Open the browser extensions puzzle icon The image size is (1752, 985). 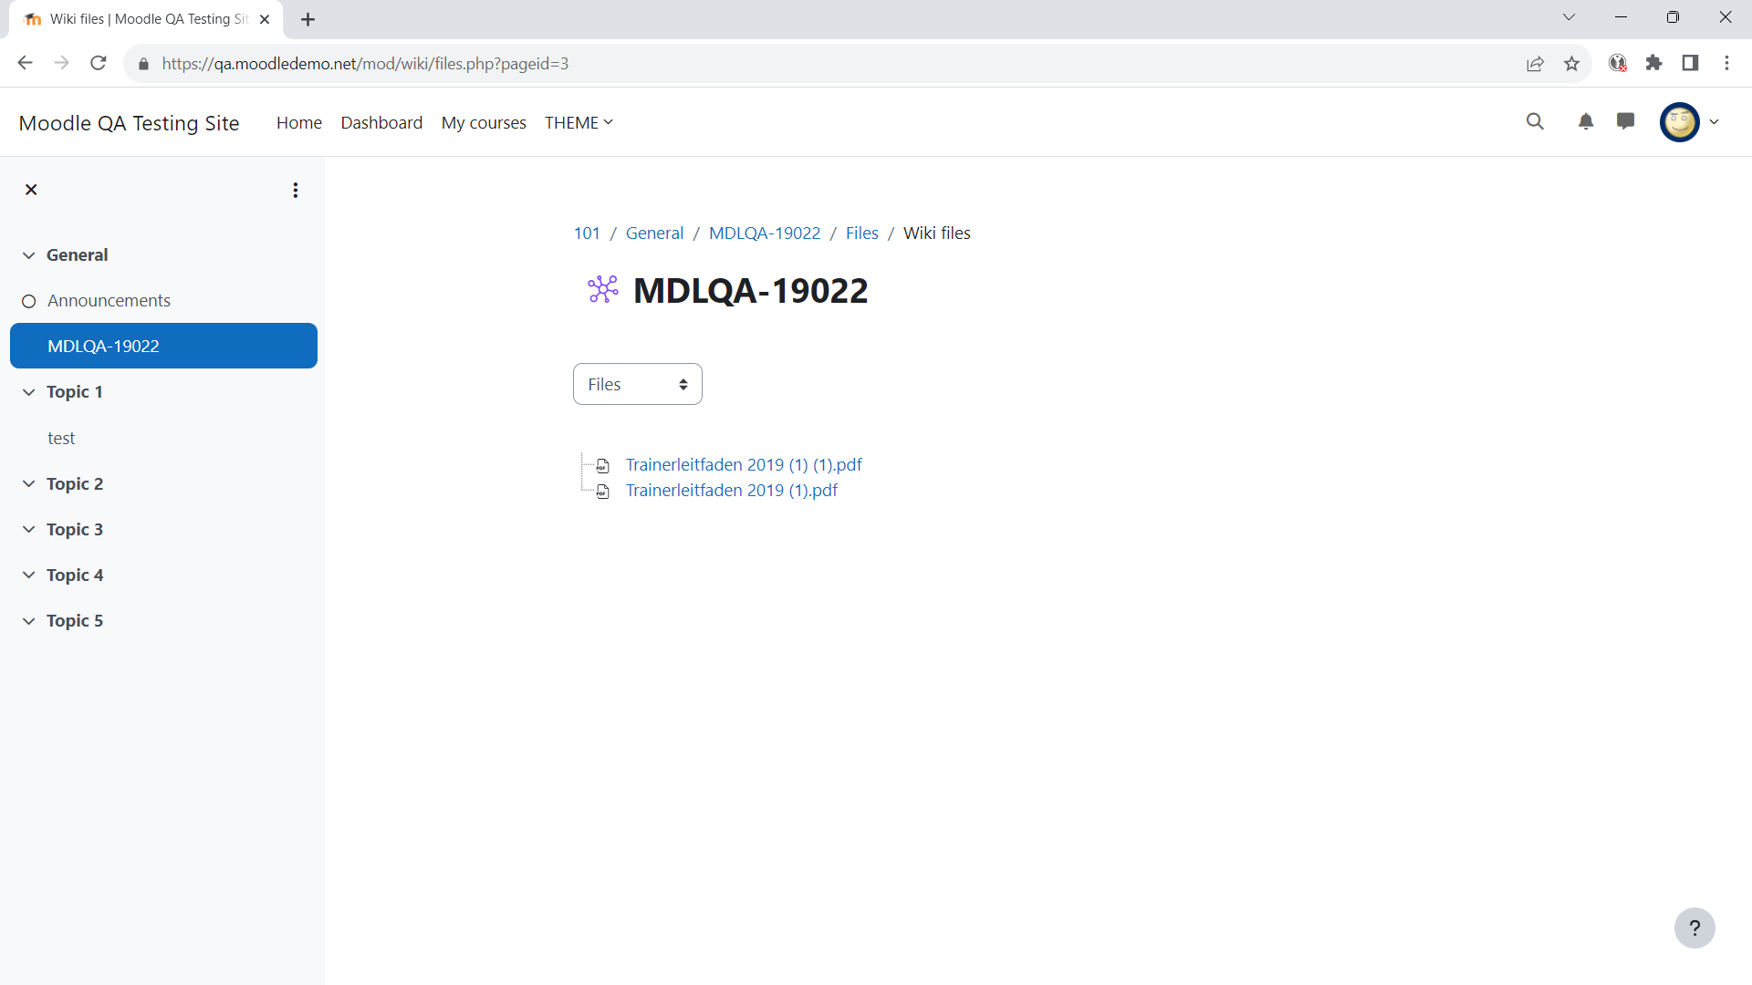click(x=1653, y=63)
